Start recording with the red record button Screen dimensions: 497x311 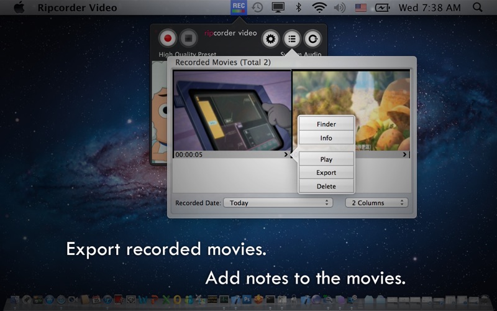(167, 39)
